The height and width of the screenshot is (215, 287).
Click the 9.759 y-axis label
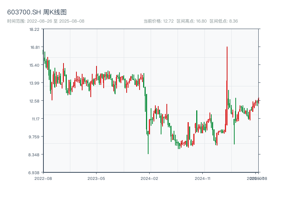[x=34, y=137]
